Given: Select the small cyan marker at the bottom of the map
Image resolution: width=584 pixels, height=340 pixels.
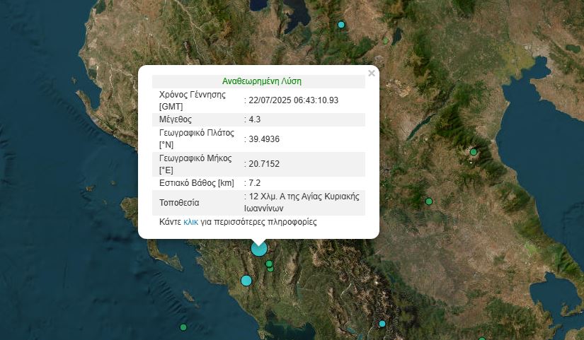Looking at the screenshot, I should coord(382,324).
